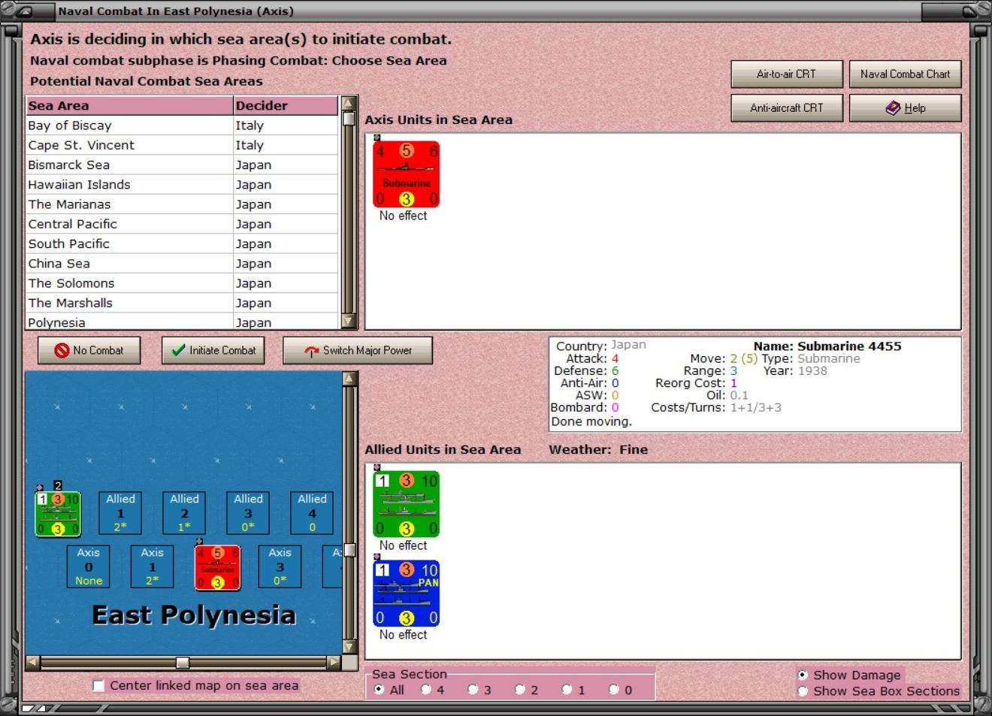Click the red submarine counter on the East Polynesia map
Image resolution: width=992 pixels, height=716 pixels.
(x=218, y=568)
